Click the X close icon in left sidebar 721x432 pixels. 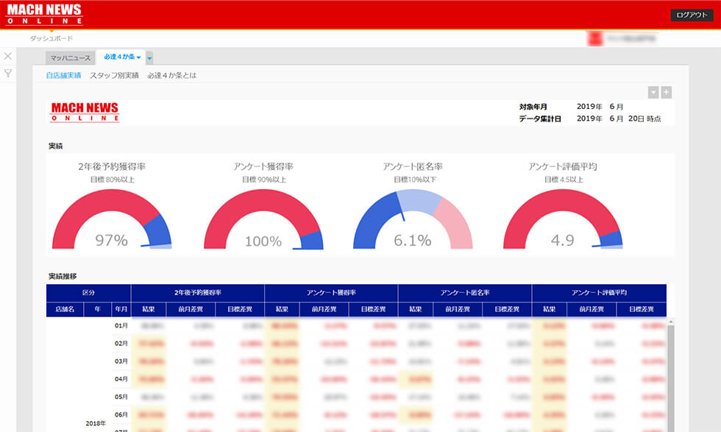click(7, 55)
